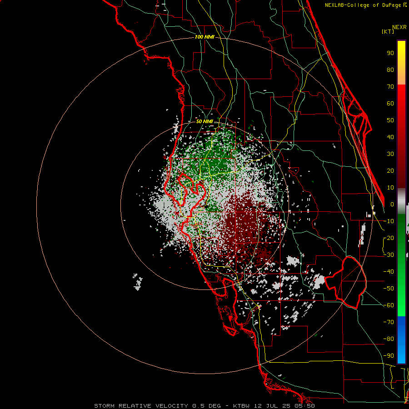The height and width of the screenshot is (409, 409).
Task: Click the 0 value on velocity scale
Action: (x=392, y=204)
